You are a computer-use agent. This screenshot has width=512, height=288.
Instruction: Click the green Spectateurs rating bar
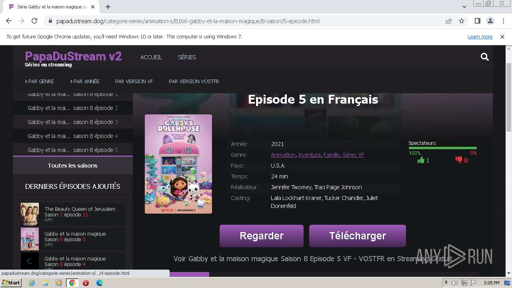(442, 148)
